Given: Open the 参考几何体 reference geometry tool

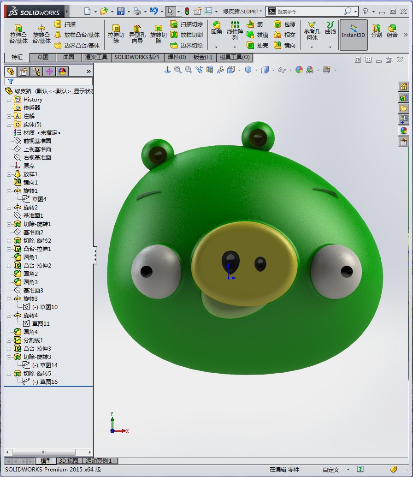Looking at the screenshot, I should (312, 31).
